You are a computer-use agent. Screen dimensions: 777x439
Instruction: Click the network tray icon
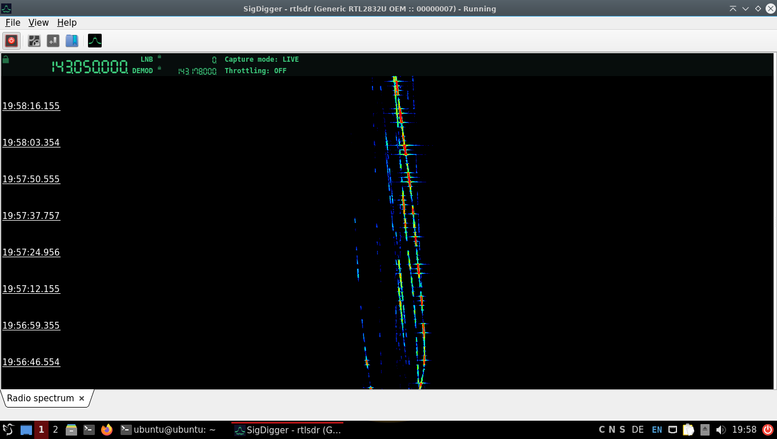pos(673,430)
